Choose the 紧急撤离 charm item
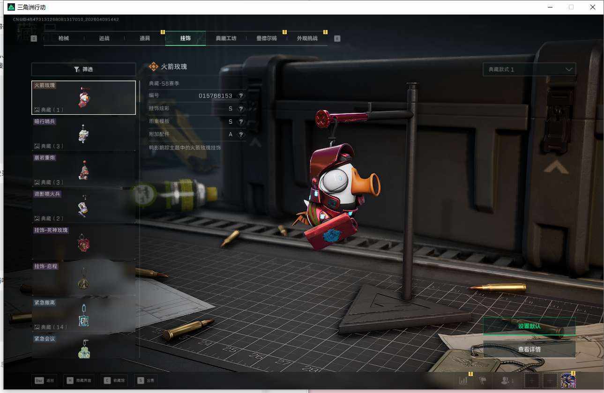The height and width of the screenshot is (393, 604). 83,315
